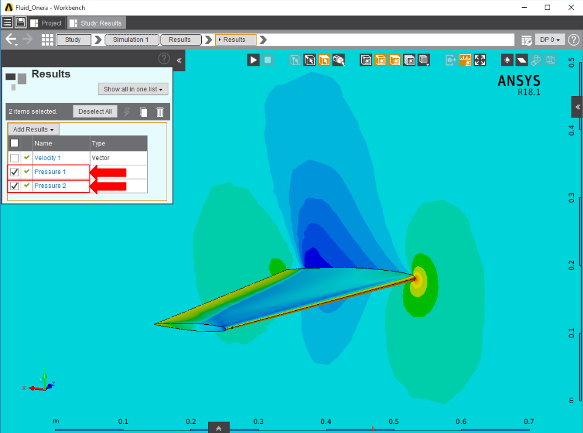Image resolution: width=583 pixels, height=433 pixels.
Task: Open the Show all in one list dropdown
Action: [133, 89]
